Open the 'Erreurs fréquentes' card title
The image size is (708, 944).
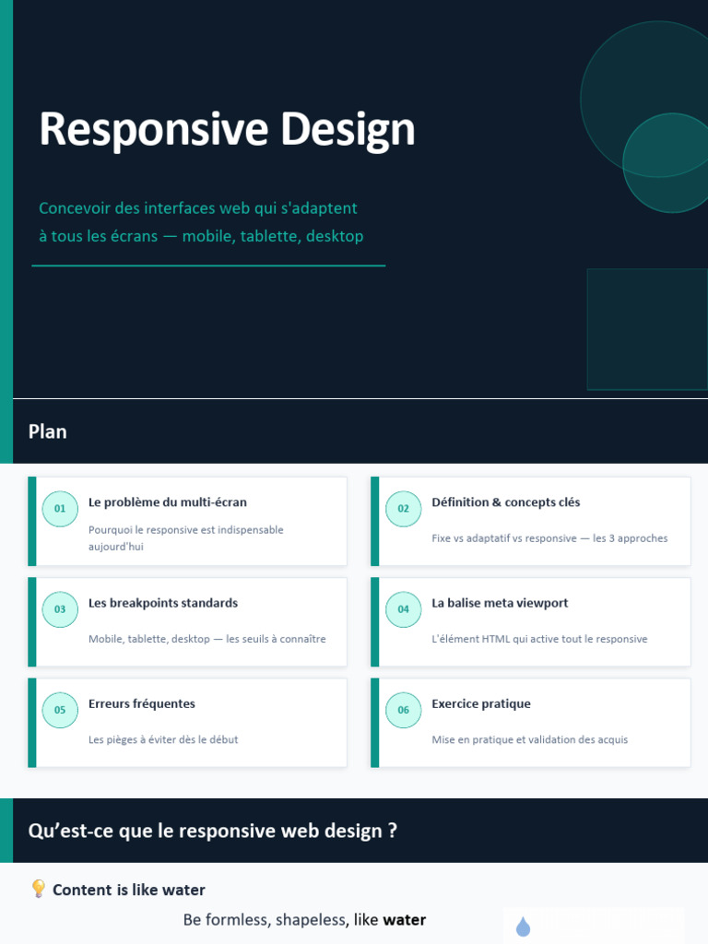(141, 703)
